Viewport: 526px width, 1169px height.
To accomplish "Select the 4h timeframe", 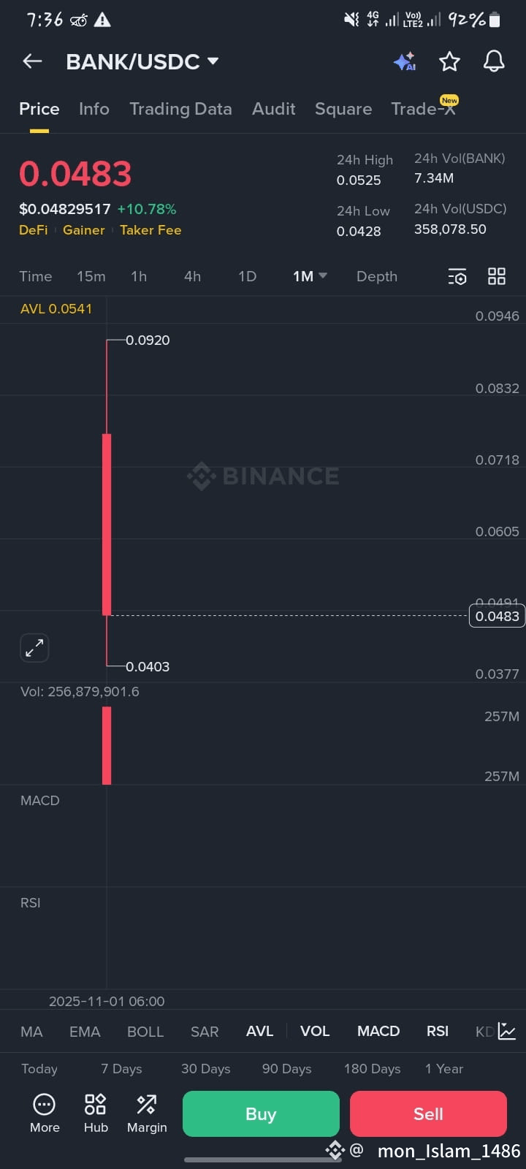I will (x=192, y=276).
